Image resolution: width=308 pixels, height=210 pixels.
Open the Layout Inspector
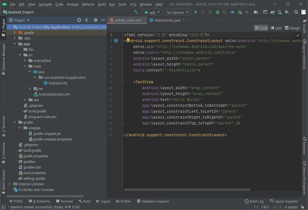point(284,201)
